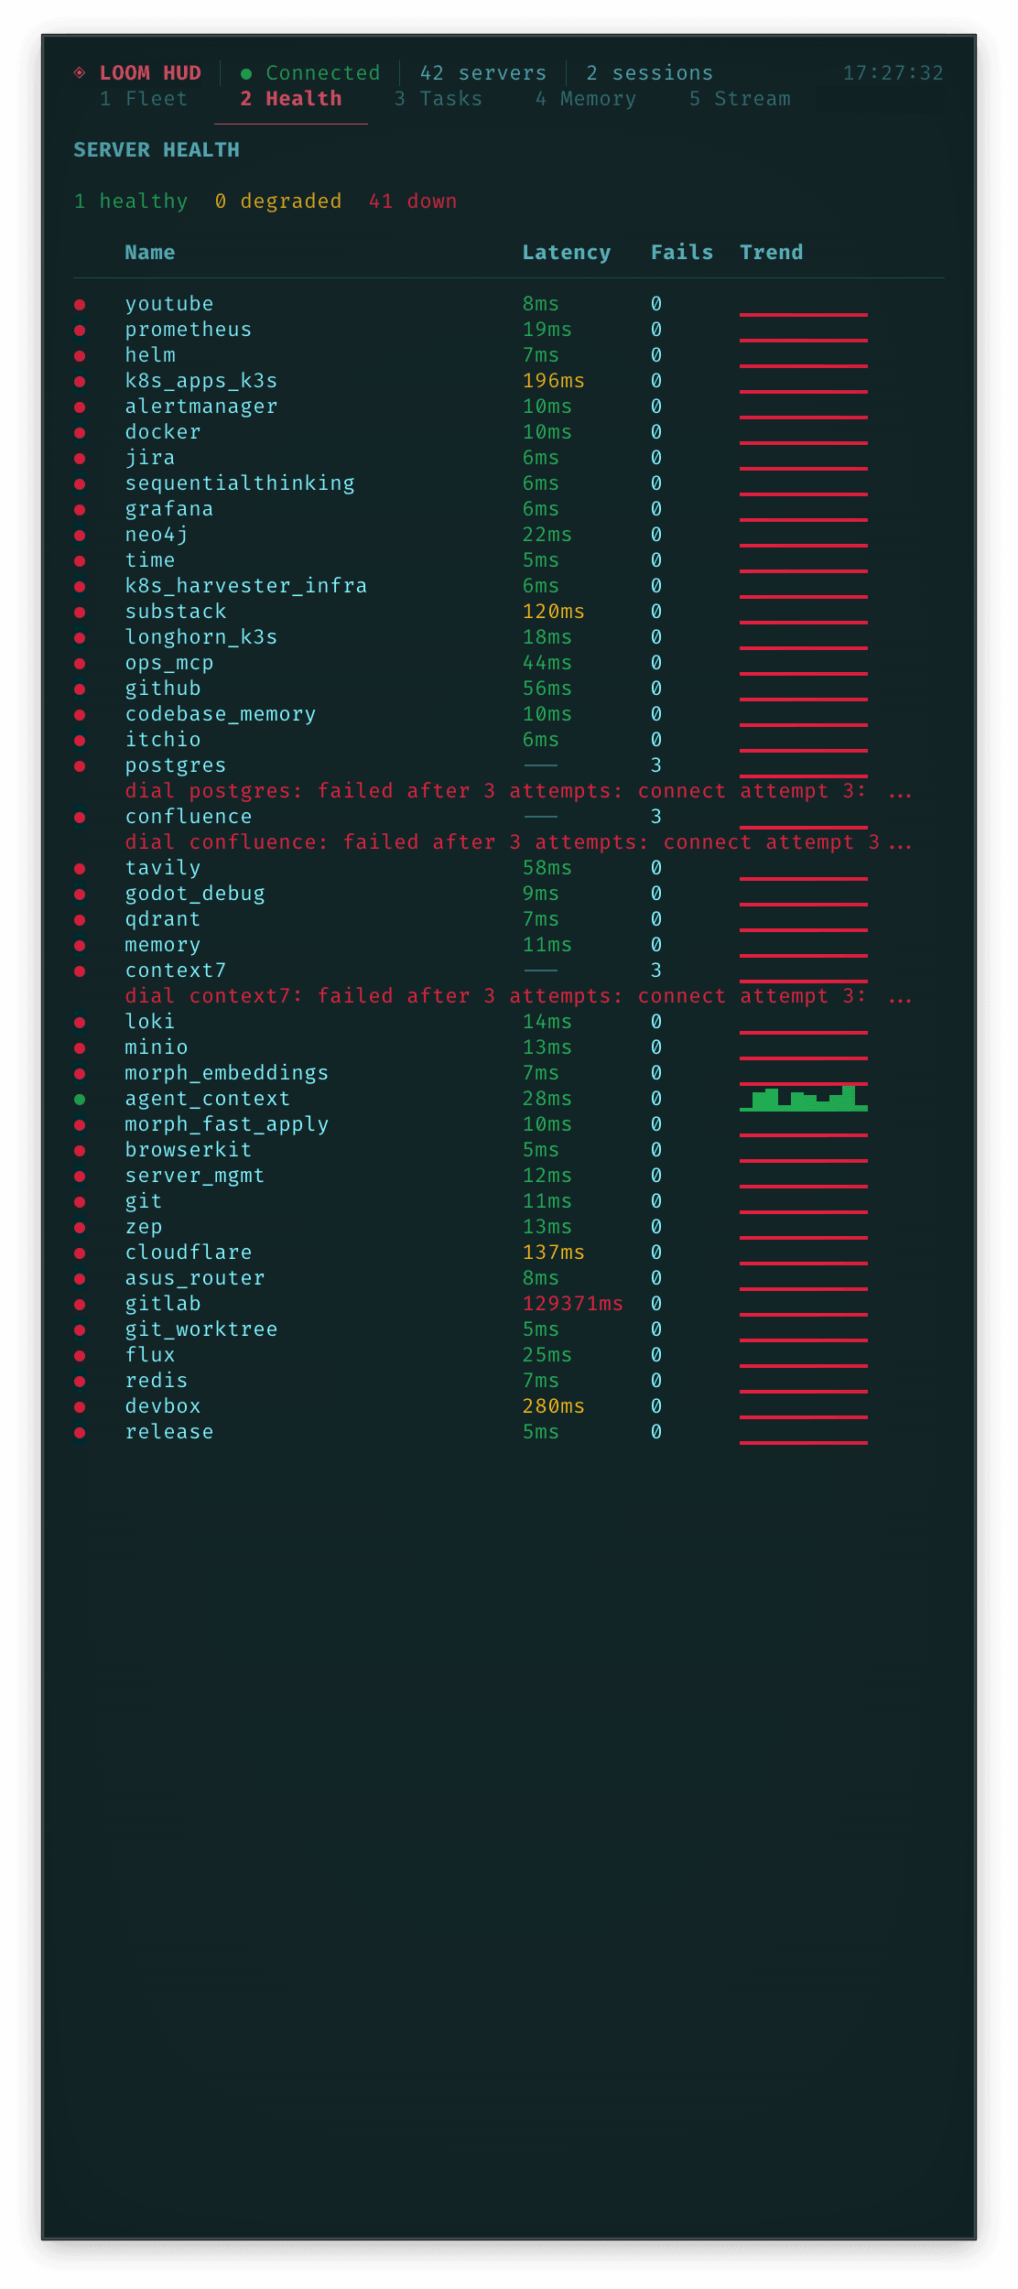
Task: Click the LOOM HUD diamond icon
Action: [x=81, y=72]
